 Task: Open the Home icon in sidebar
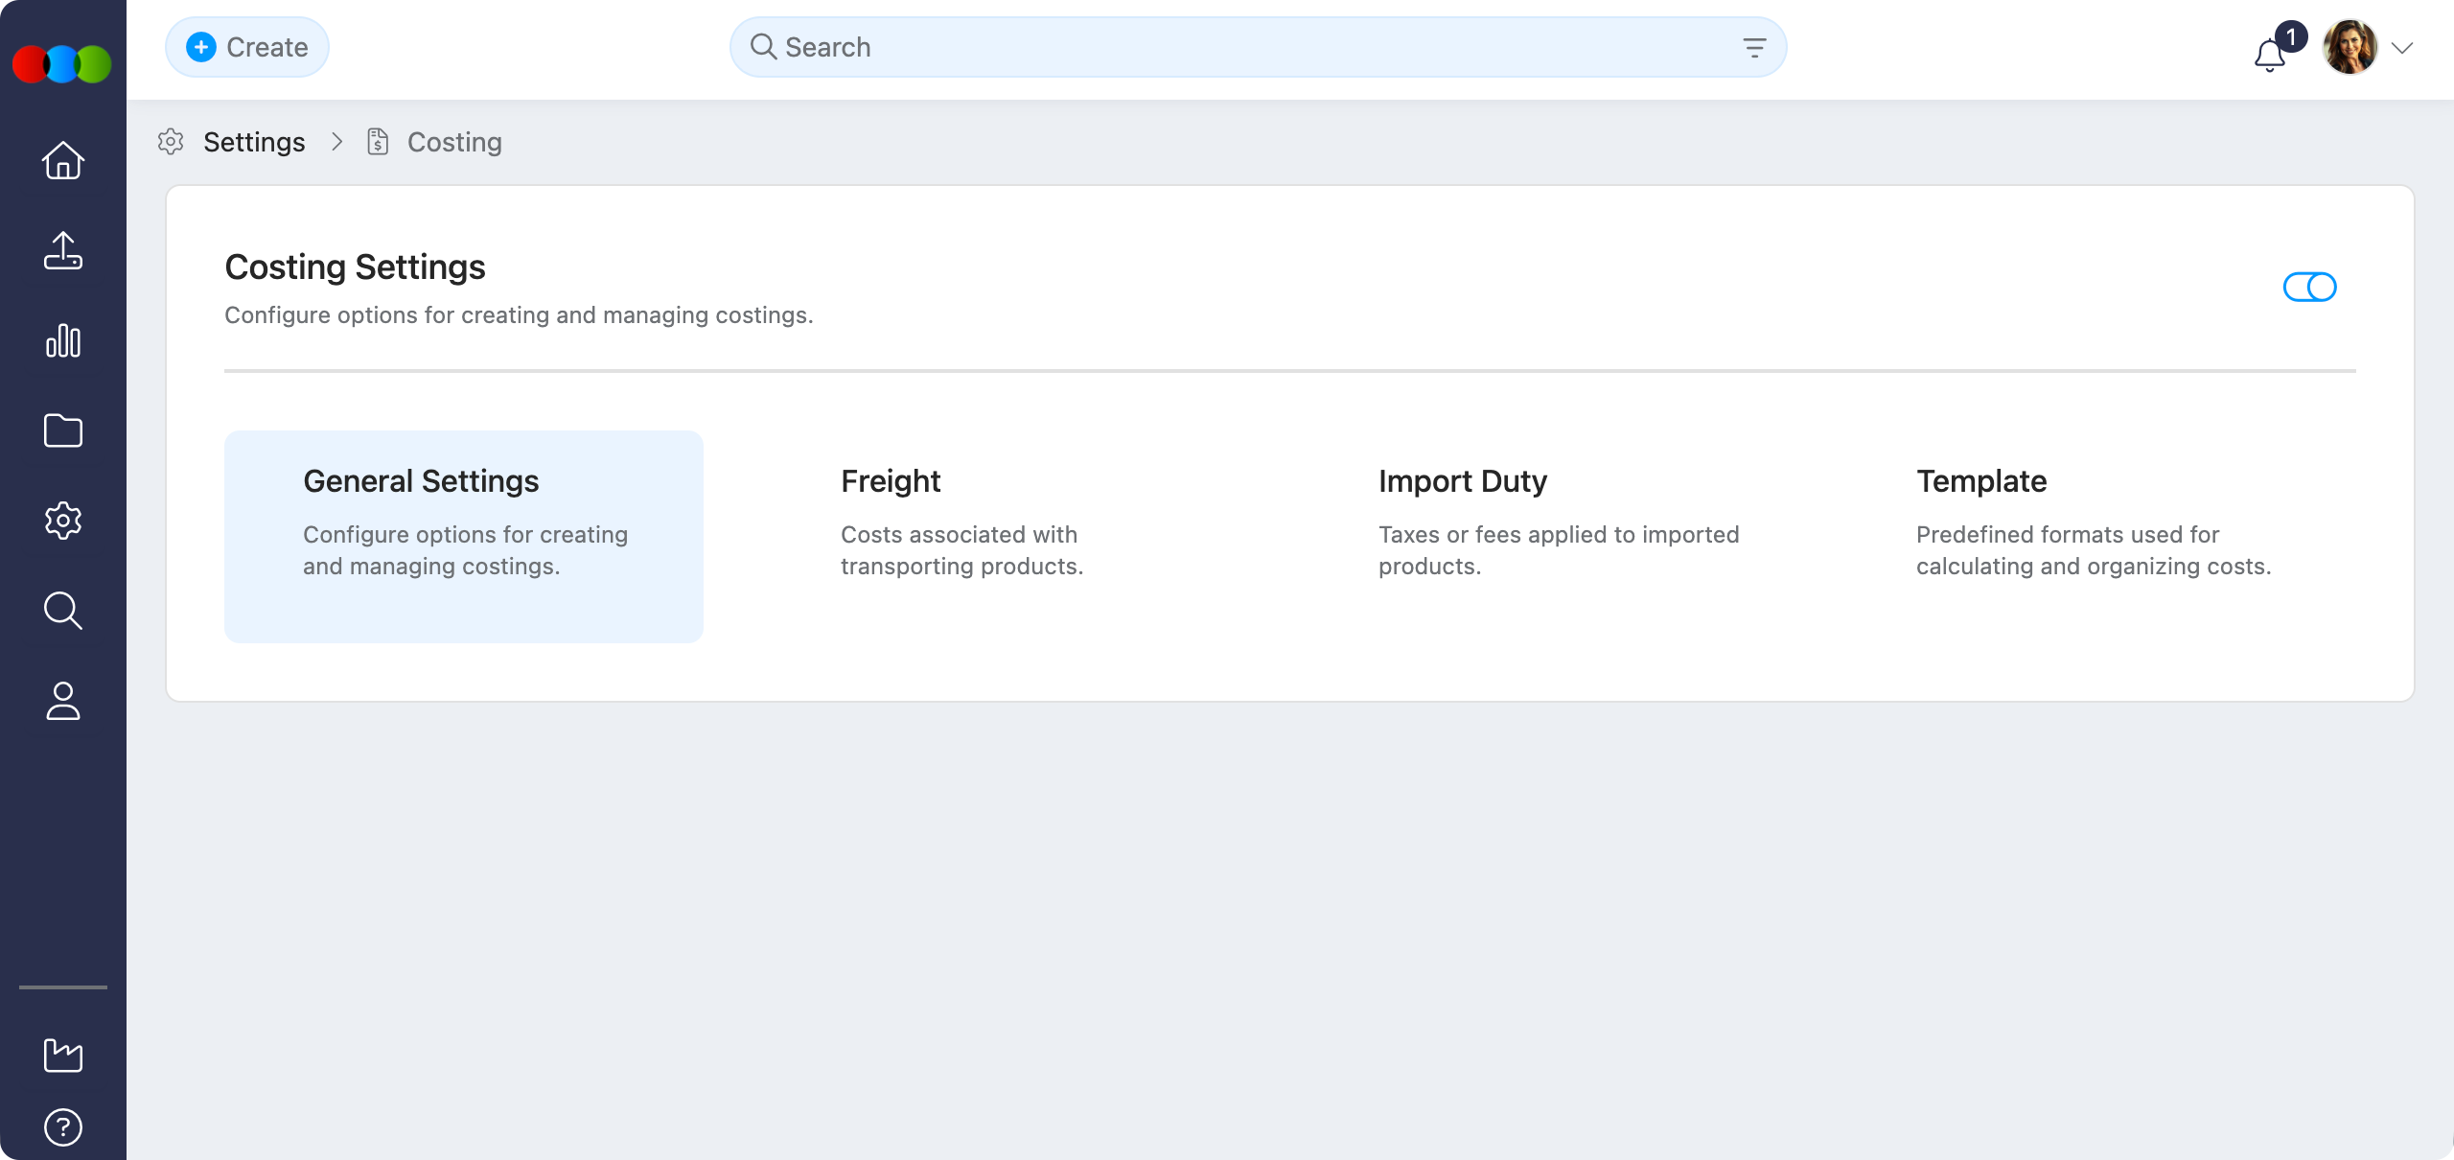[63, 160]
